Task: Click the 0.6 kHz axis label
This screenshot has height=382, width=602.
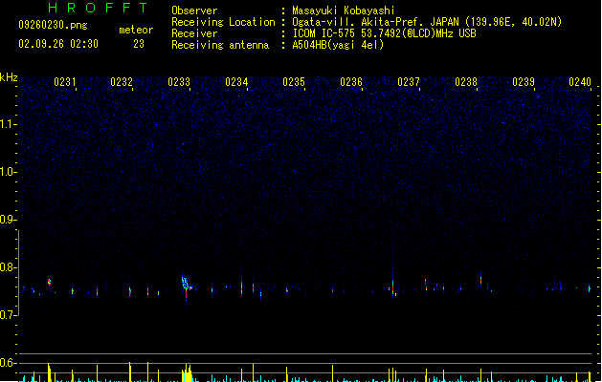Action: click(8, 363)
